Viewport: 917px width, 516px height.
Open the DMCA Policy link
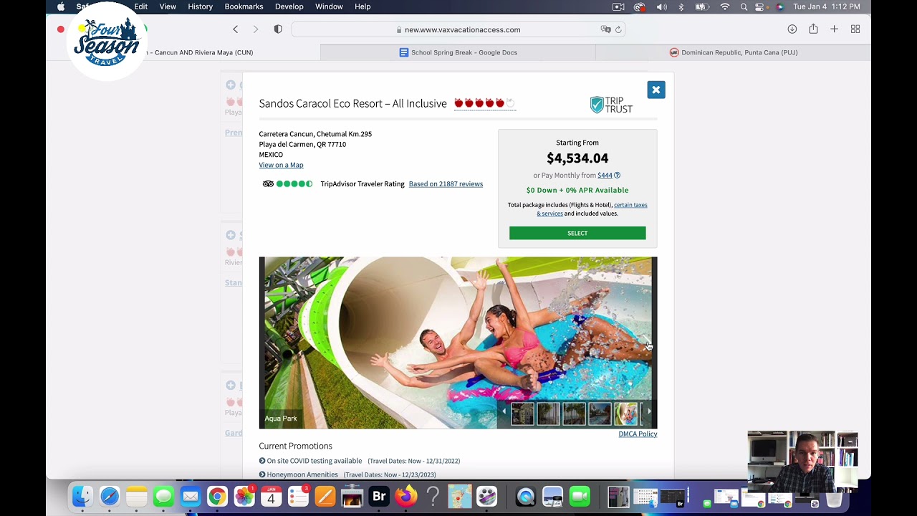(x=638, y=434)
